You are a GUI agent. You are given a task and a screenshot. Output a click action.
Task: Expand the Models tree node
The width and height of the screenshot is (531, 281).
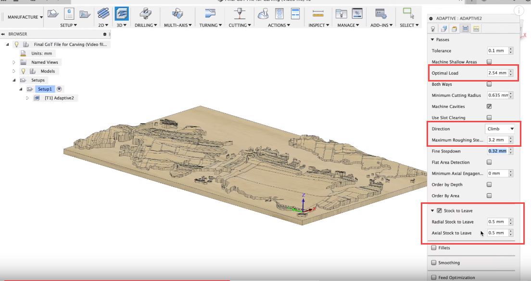[14, 71]
